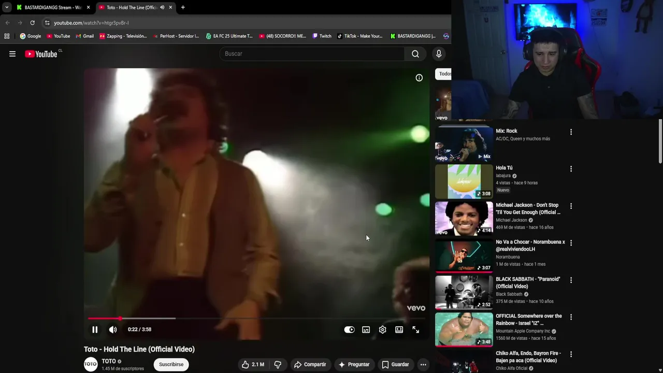Open options for Hola Tú video
Screen dimensions: 663x373
[x=571, y=169]
